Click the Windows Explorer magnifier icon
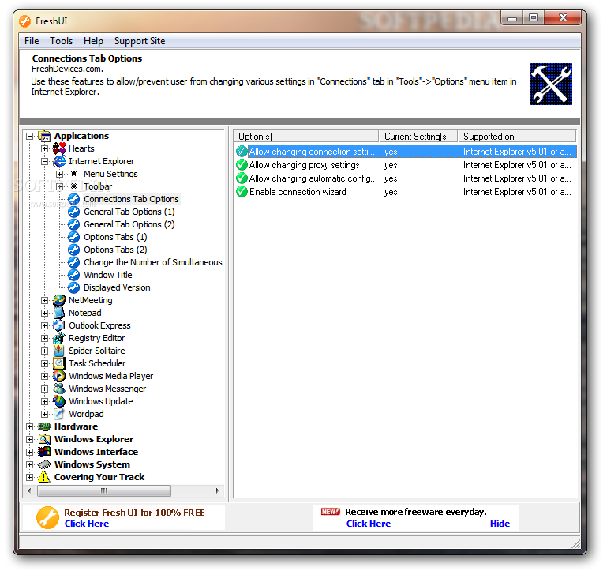The image size is (603, 571). point(44,439)
